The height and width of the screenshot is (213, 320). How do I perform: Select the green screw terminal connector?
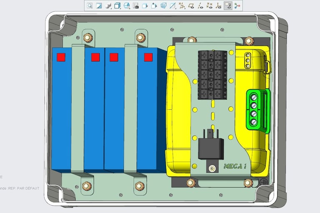(x=258, y=111)
